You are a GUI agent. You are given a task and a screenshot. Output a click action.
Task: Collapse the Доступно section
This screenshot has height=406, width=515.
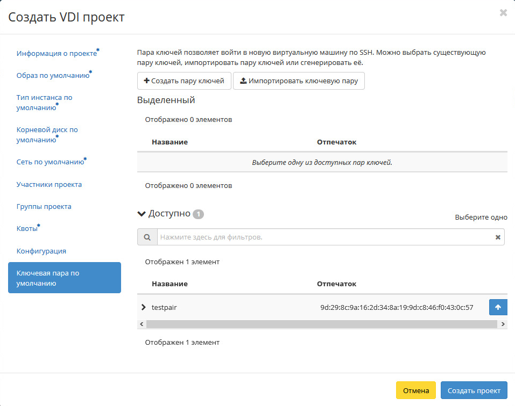pos(142,214)
